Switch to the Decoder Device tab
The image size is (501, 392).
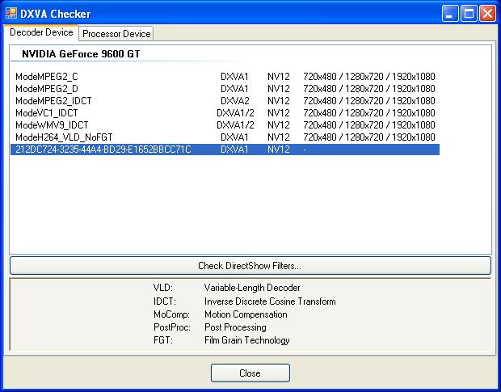41,32
